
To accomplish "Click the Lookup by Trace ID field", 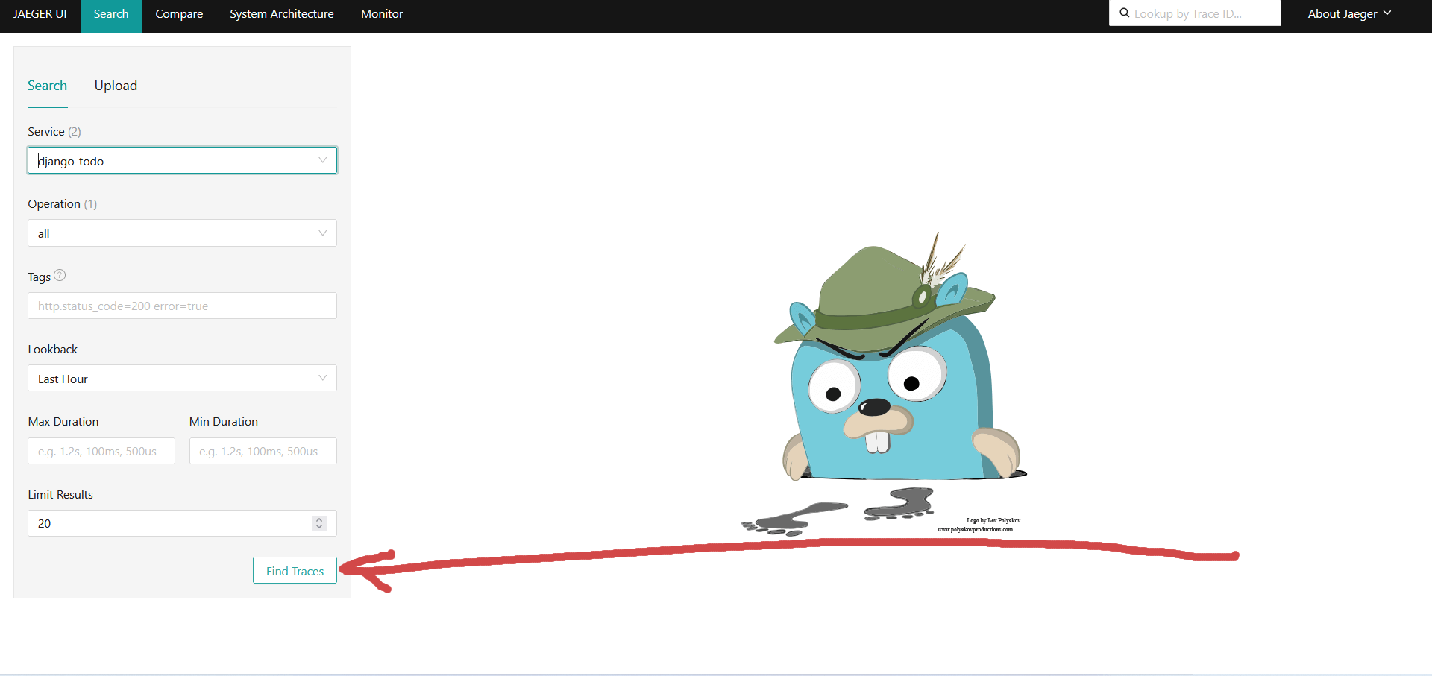I will pyautogui.click(x=1195, y=13).
